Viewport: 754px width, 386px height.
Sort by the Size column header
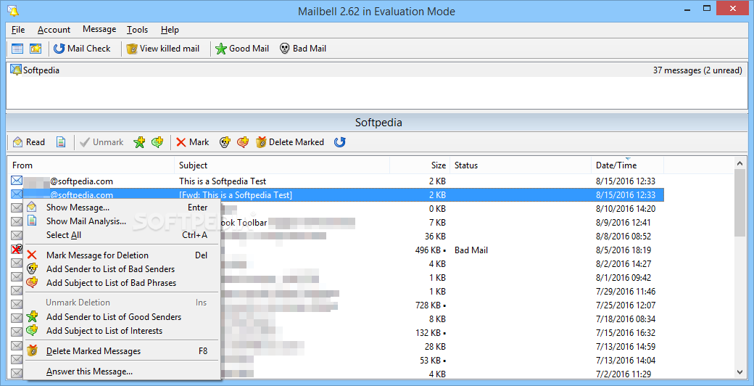[x=420, y=165]
